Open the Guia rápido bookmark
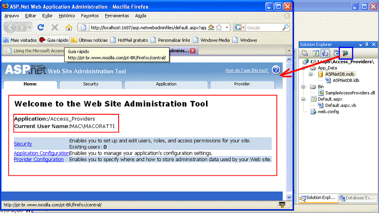The height and width of the screenshot is (213, 379). point(53,40)
